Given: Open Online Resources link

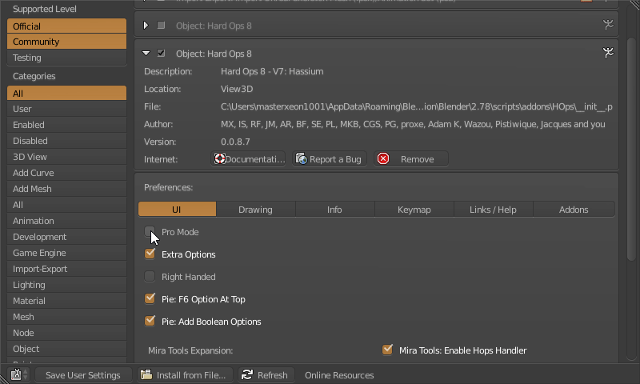Looking at the screenshot, I should point(339,374).
